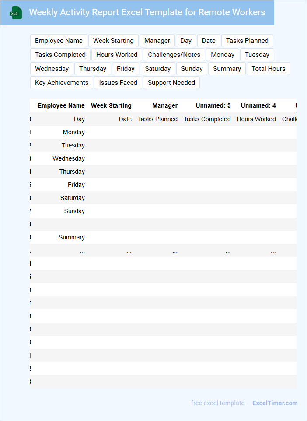The width and height of the screenshot is (307, 421).
Task: Click the Support Needed tag
Action: (171, 83)
